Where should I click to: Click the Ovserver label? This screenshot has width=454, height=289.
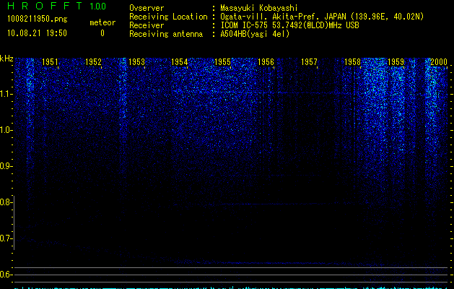[147, 8]
